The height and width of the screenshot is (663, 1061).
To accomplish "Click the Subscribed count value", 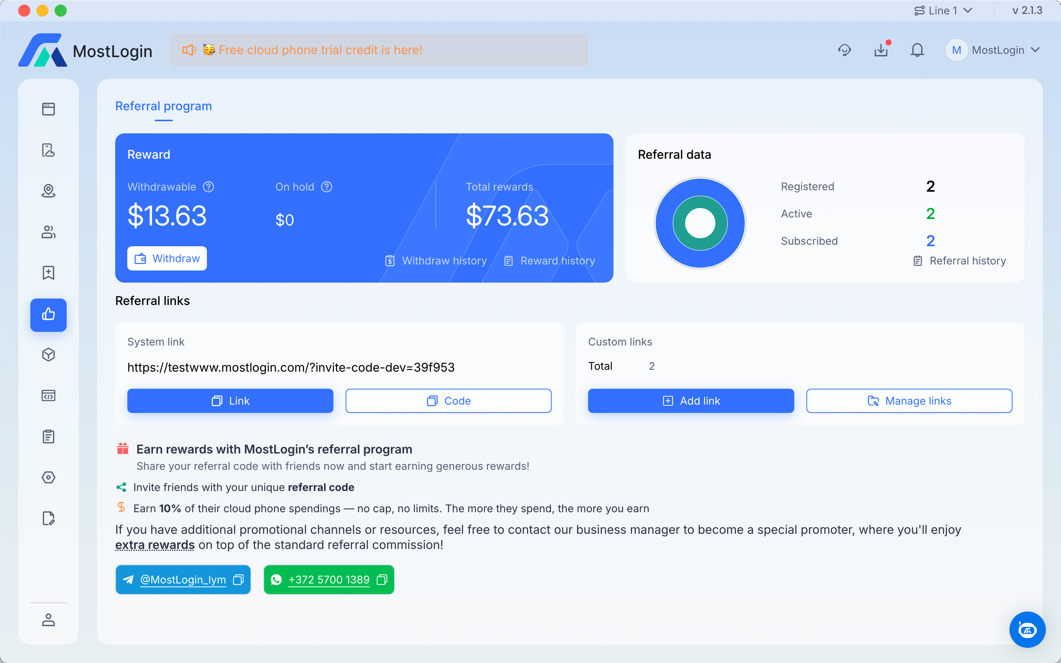I will point(930,241).
